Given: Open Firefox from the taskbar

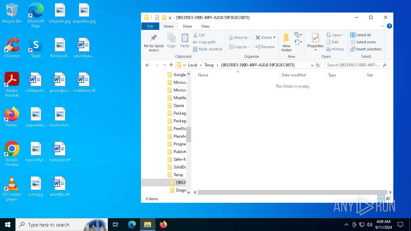Looking at the screenshot, I should point(163,225).
